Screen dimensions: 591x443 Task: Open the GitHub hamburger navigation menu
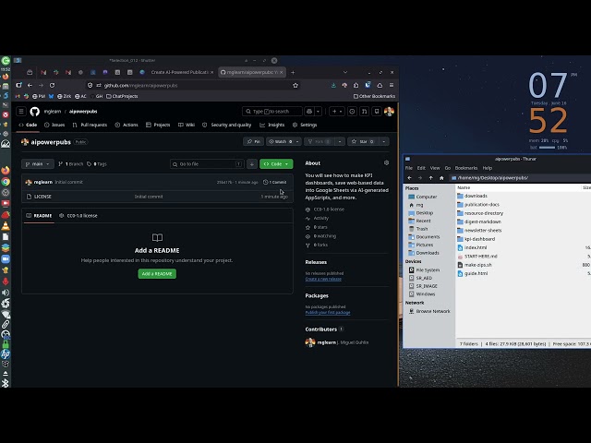[x=21, y=111]
